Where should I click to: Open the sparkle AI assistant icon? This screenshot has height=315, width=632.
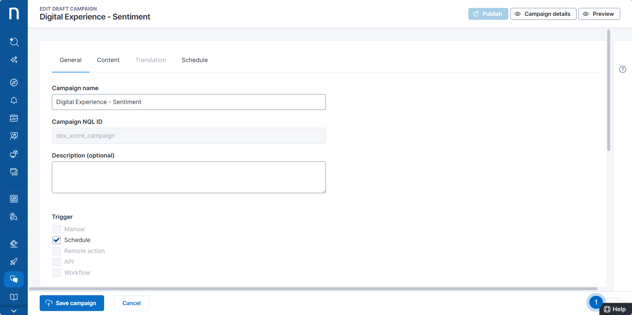14,60
